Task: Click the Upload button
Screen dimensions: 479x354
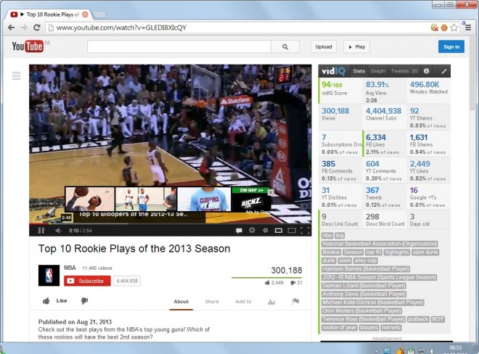Action: [324, 46]
